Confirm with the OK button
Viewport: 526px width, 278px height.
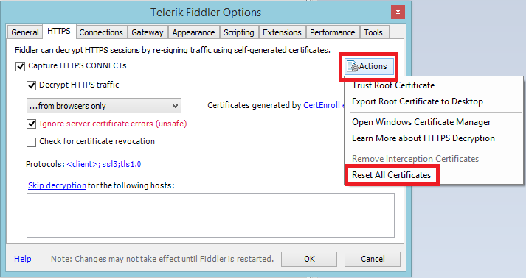[x=309, y=259]
